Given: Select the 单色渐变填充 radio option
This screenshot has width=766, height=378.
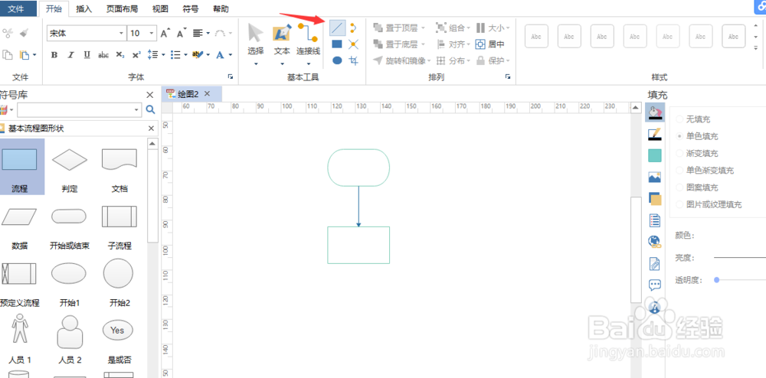Looking at the screenshot, I should [679, 170].
